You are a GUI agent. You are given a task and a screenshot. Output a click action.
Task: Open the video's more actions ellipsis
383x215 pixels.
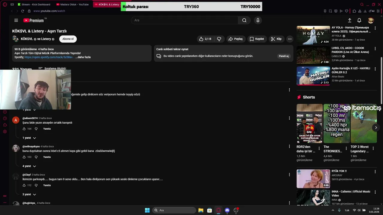point(290,39)
